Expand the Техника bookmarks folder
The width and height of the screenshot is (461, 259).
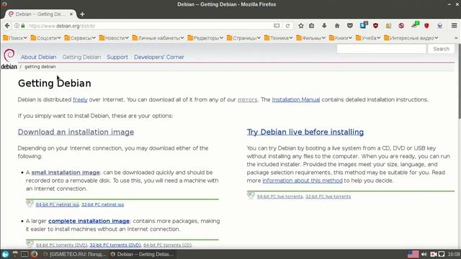(279, 38)
